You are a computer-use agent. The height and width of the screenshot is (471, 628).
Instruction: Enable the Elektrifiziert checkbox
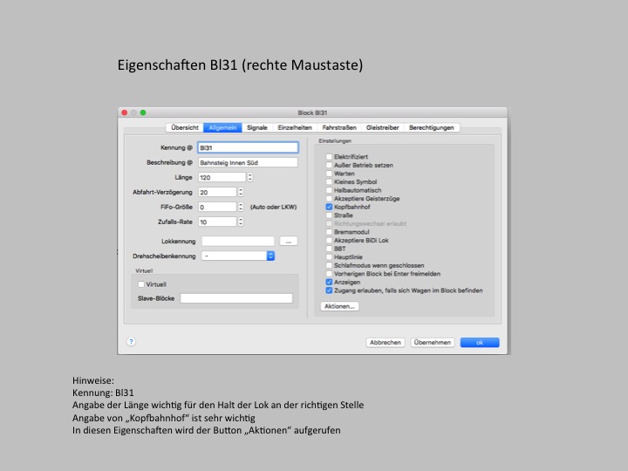point(329,158)
